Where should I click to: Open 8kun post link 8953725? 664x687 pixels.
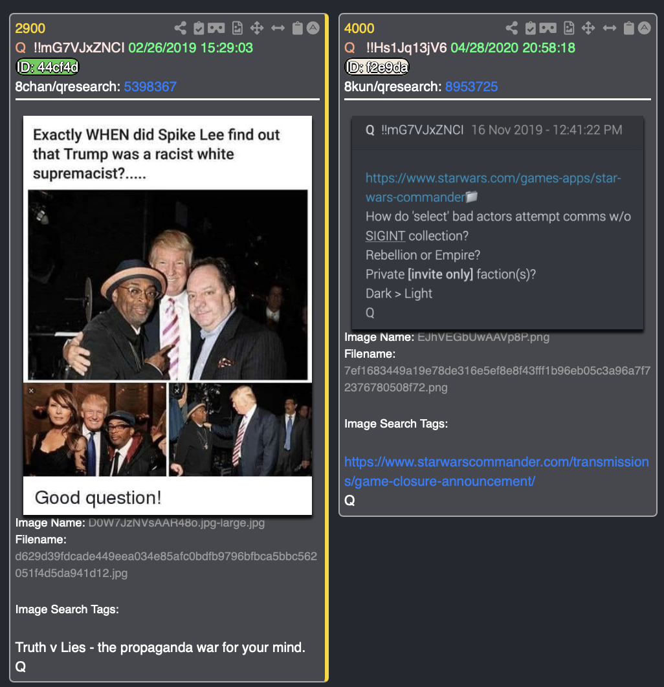[471, 87]
